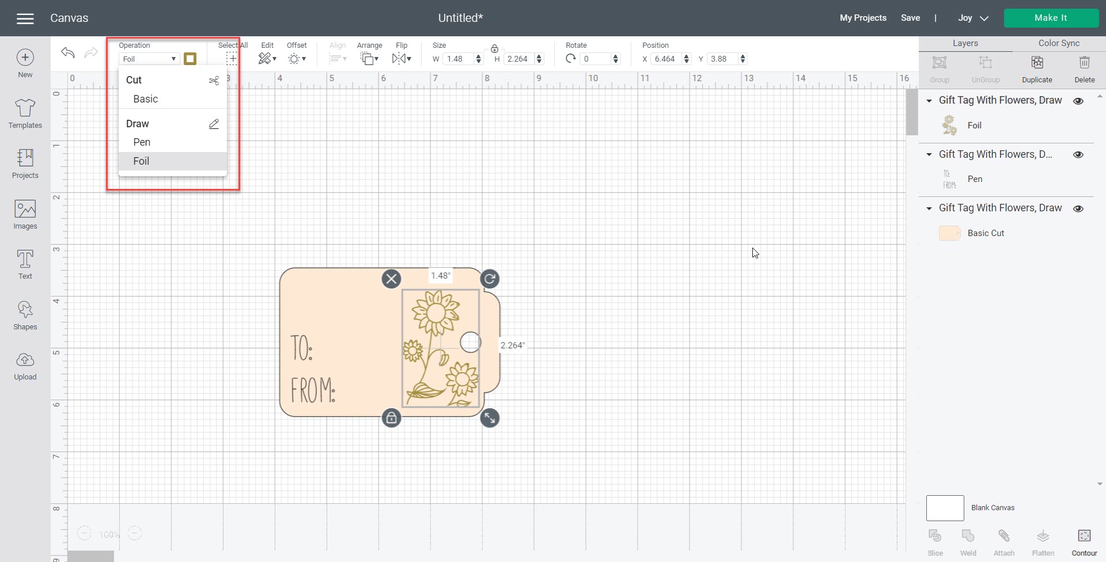Delete the selected layer
This screenshot has height=562, width=1106.
coord(1084,69)
